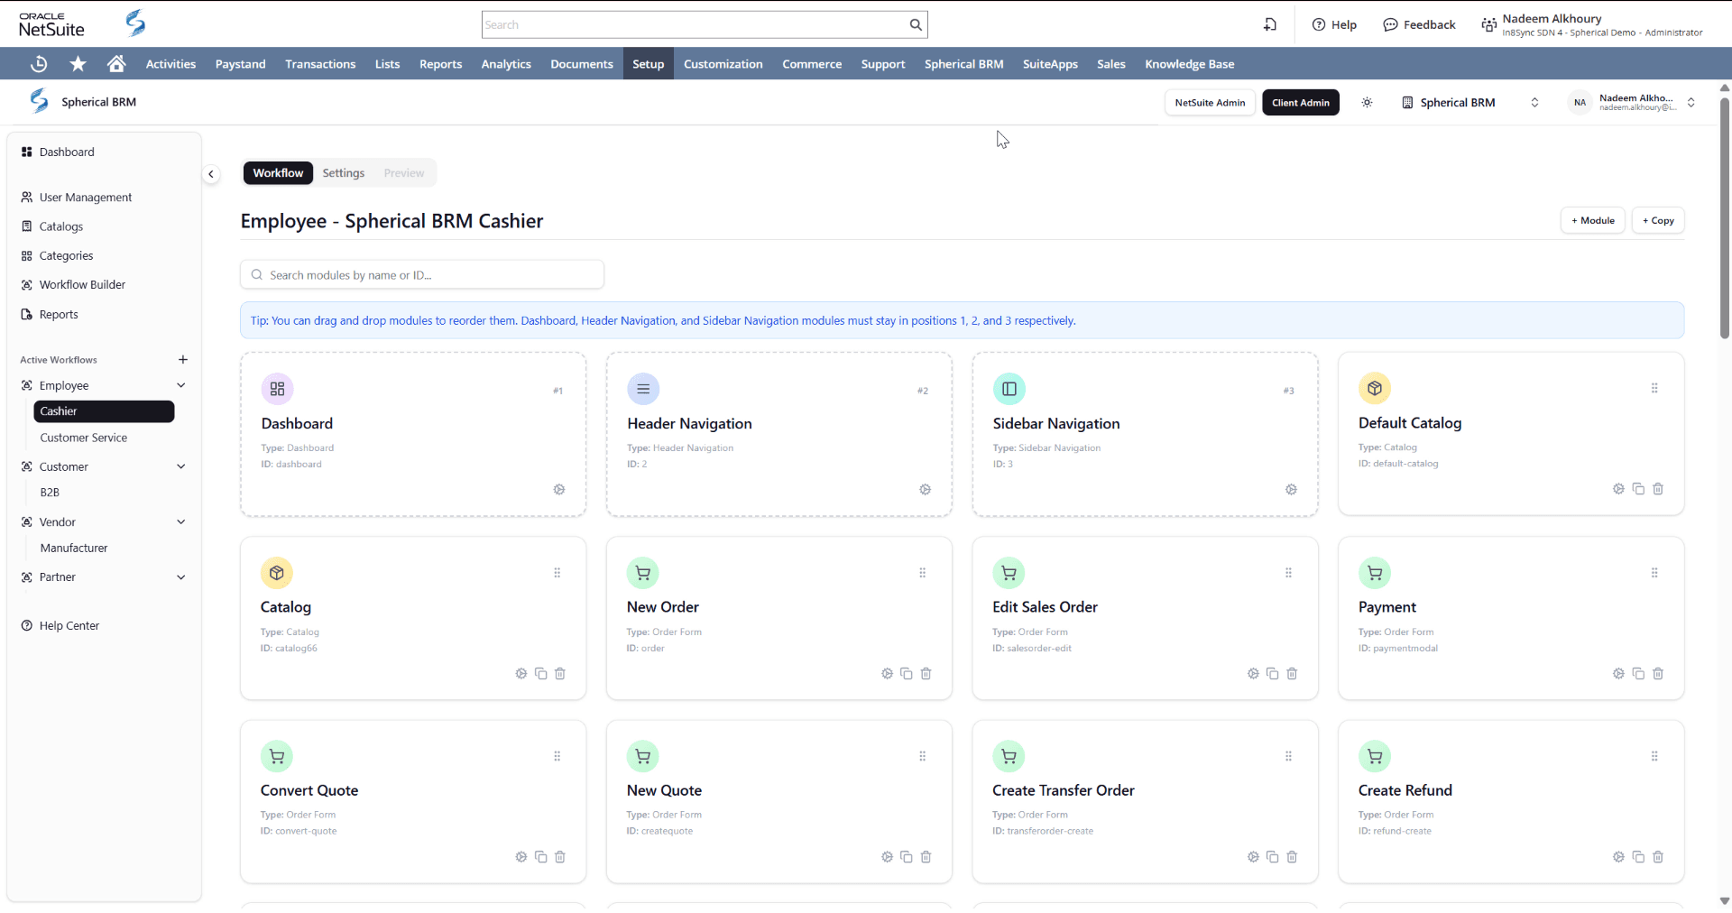
Task: Duplicate the New Order module
Action: click(907, 674)
